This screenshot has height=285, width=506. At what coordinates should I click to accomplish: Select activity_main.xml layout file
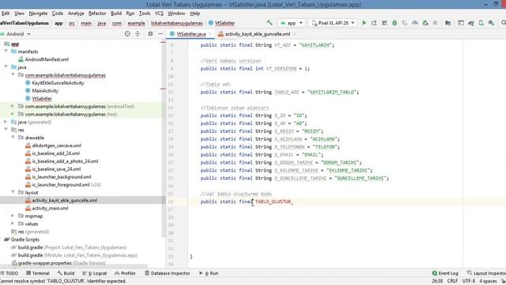(50, 208)
